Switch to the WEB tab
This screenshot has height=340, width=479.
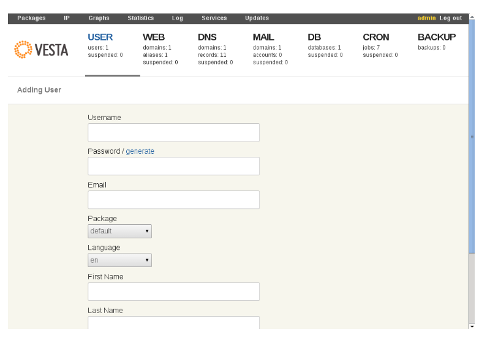[x=154, y=37]
